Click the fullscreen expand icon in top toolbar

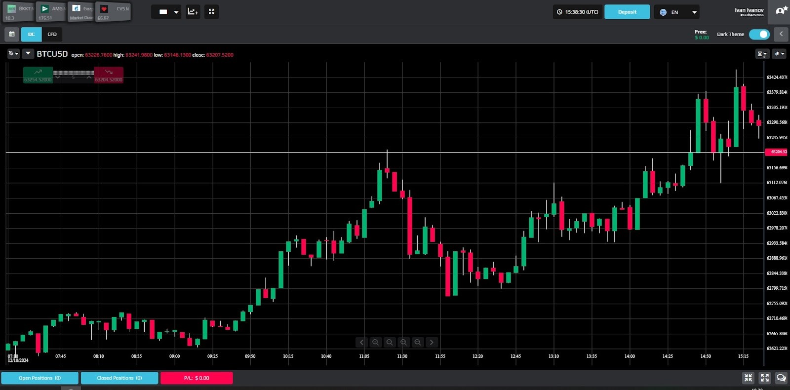212,12
